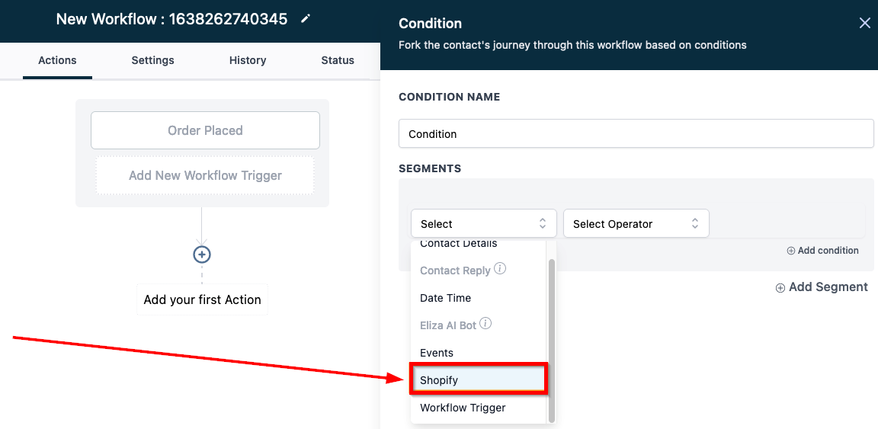
Task: Click the plus circle to add action
Action: (201, 255)
